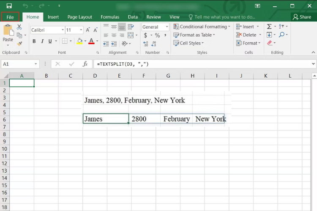This screenshot has height=211, width=317.
Task: Select Top Align icon
Action: pos(106,27)
